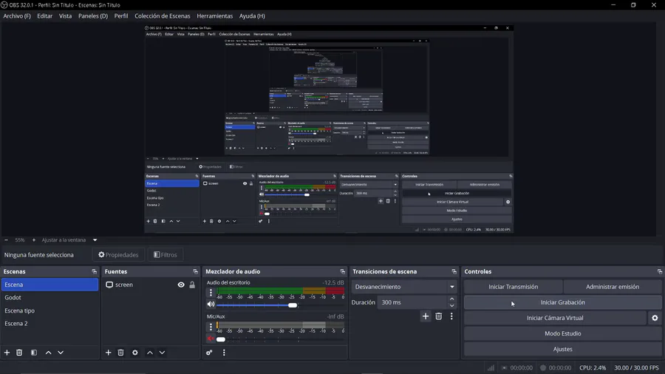Hide the screen source with eye icon
Image resolution: width=665 pixels, height=374 pixels.
point(181,285)
